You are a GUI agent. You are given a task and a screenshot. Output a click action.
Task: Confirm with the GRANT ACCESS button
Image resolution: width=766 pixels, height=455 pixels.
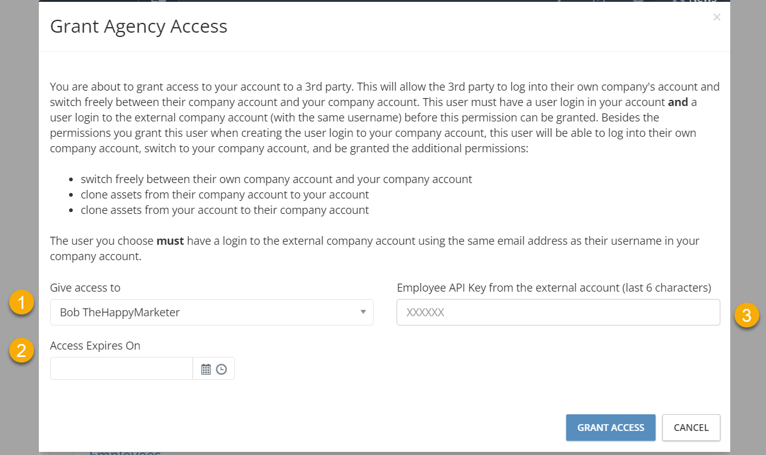coord(611,427)
